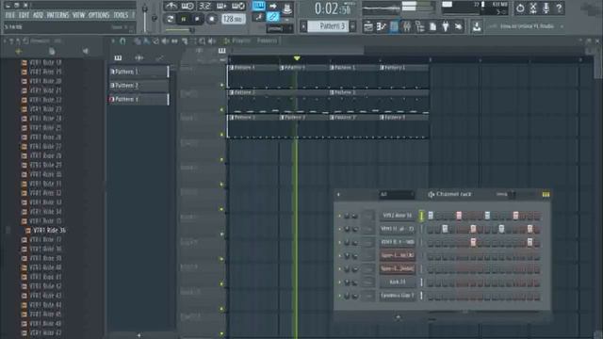Select the Playback speaker tool in playlist
Image resolution: width=603 pixels, height=339 pixels.
pyautogui.click(x=212, y=40)
